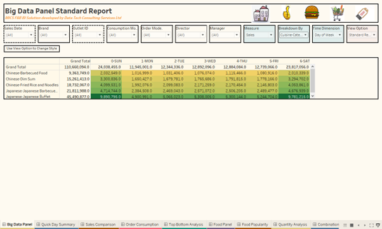
Task: Click the thumbs-up icon
Action: click(x=287, y=13)
